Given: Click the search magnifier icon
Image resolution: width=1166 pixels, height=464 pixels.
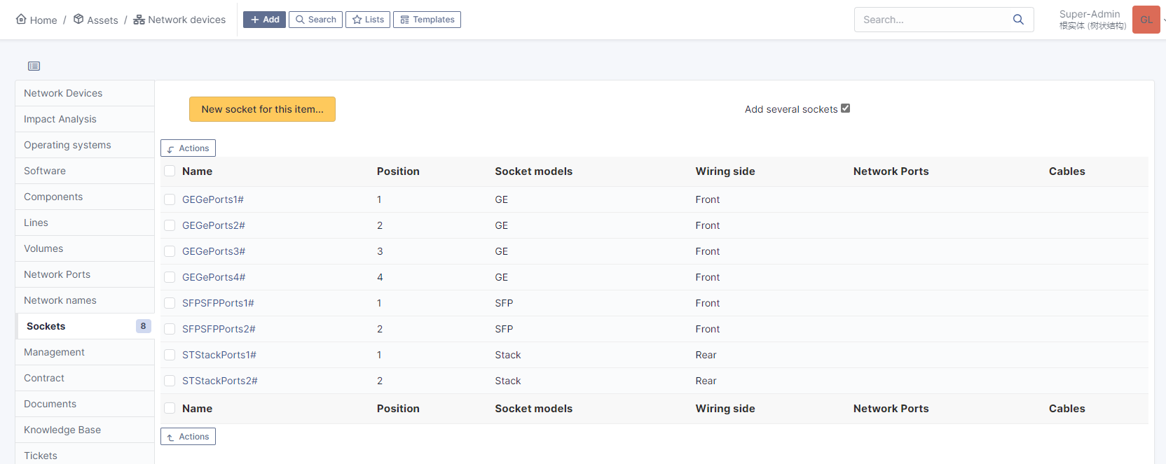Looking at the screenshot, I should 1018,20.
